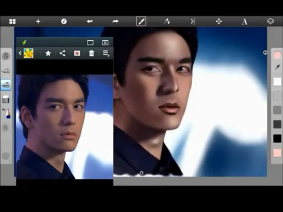Screen dimensions: 283x212
Task: Choose the airbrush in left palette
Action: click(6, 71)
